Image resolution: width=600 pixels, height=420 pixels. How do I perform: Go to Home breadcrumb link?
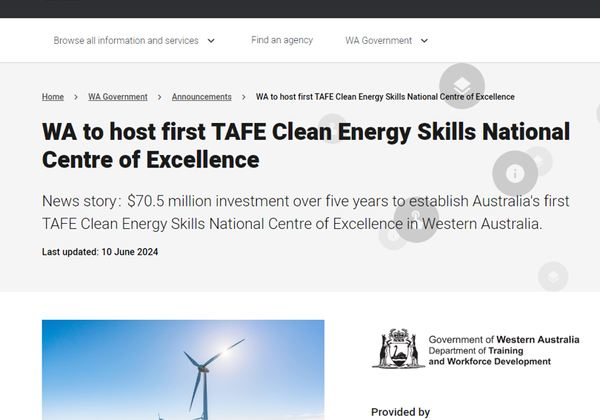(53, 97)
